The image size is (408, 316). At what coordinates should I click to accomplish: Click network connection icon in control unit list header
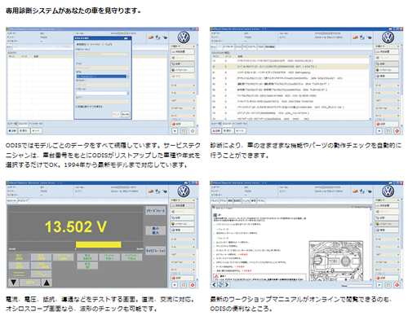pyautogui.click(x=362, y=37)
